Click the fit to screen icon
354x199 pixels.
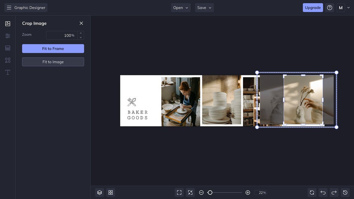pos(179,193)
